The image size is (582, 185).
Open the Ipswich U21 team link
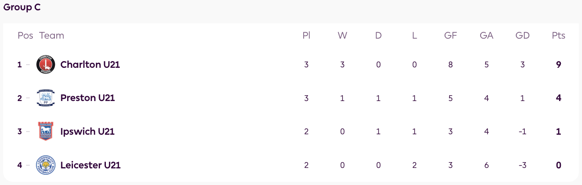pyautogui.click(x=87, y=132)
